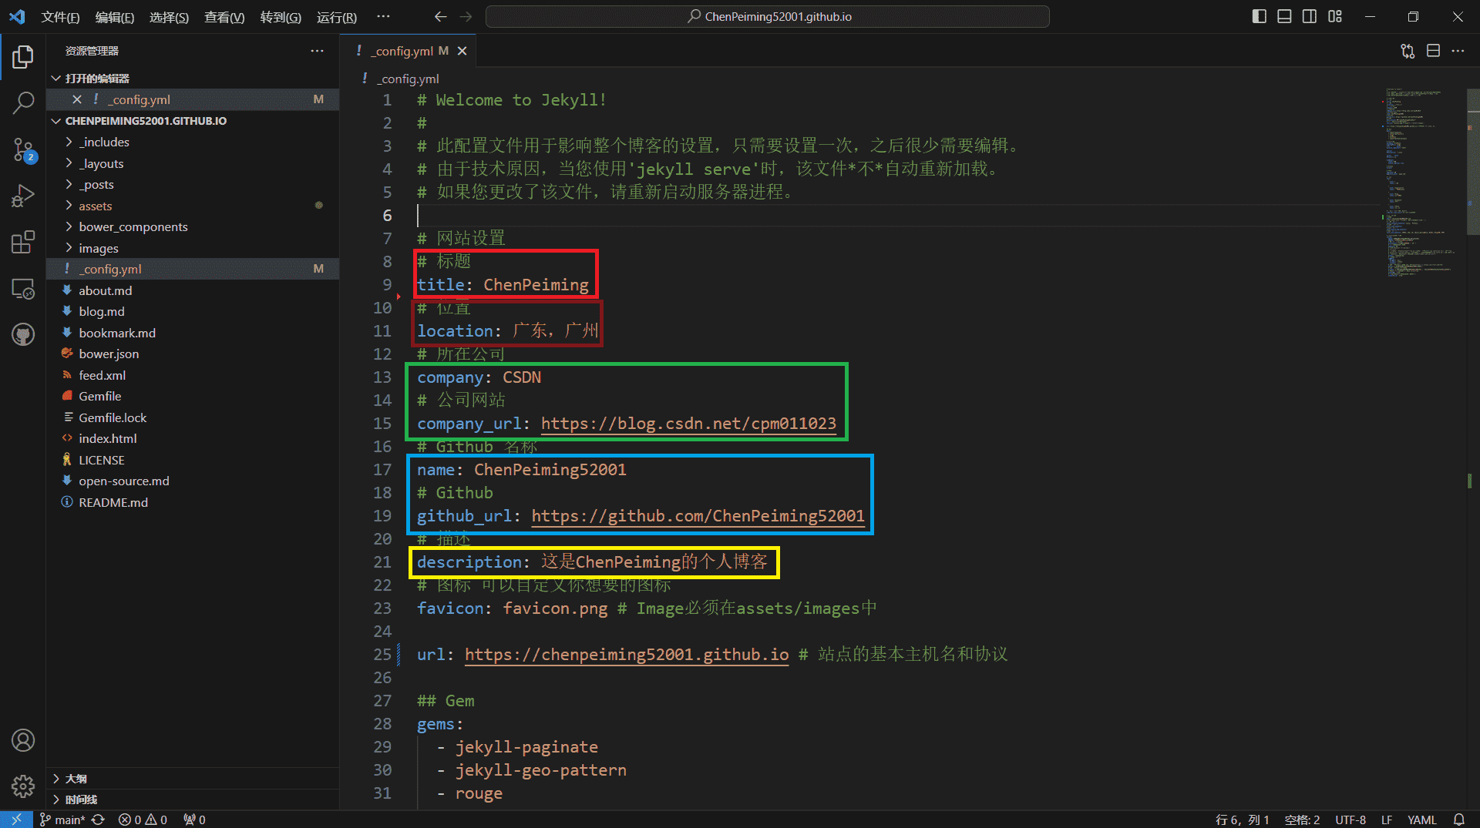Open the Remote Explorer view
This screenshot has width=1480, height=828.
[23, 289]
